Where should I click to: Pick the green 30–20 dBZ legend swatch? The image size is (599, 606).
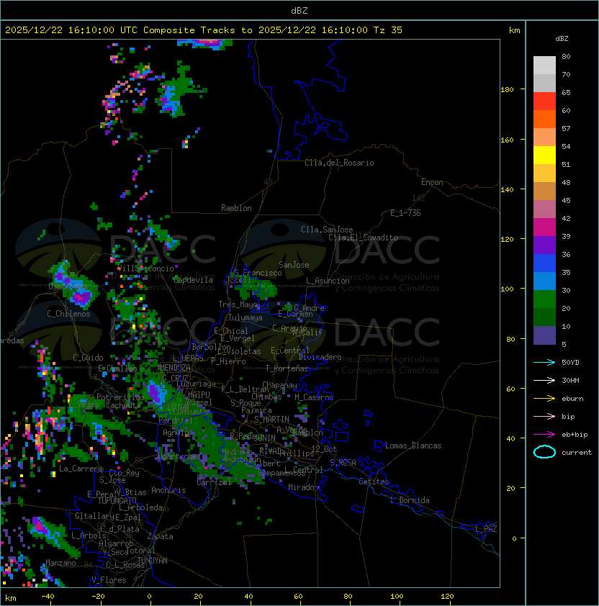pos(544,299)
